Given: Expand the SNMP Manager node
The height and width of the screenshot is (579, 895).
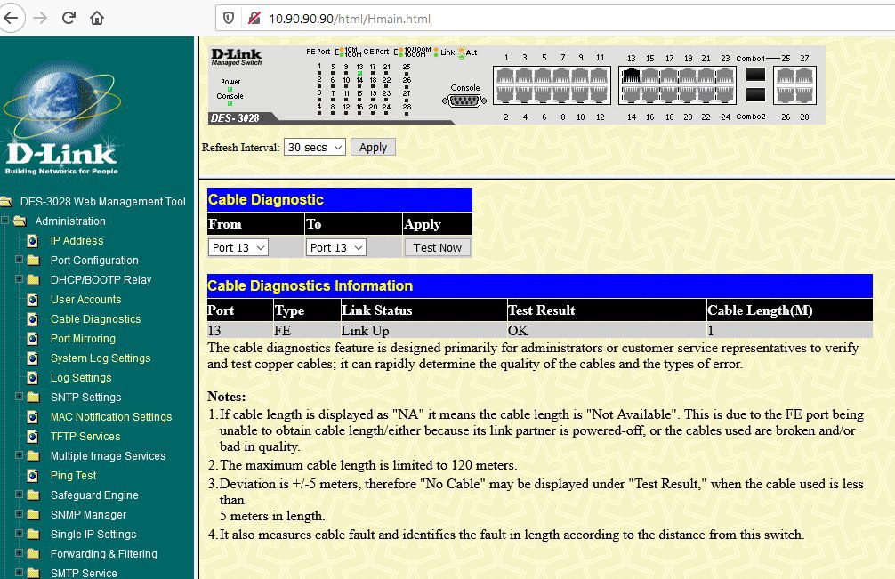Looking at the screenshot, I should click(19, 513).
